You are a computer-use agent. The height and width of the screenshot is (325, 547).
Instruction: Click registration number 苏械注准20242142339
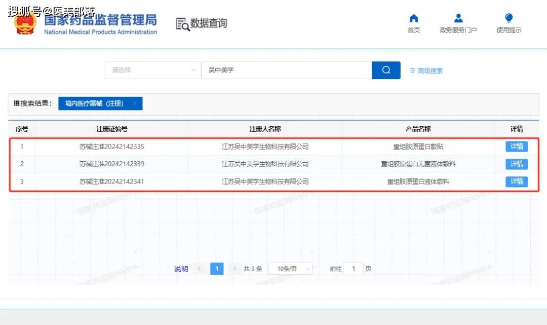tap(111, 164)
